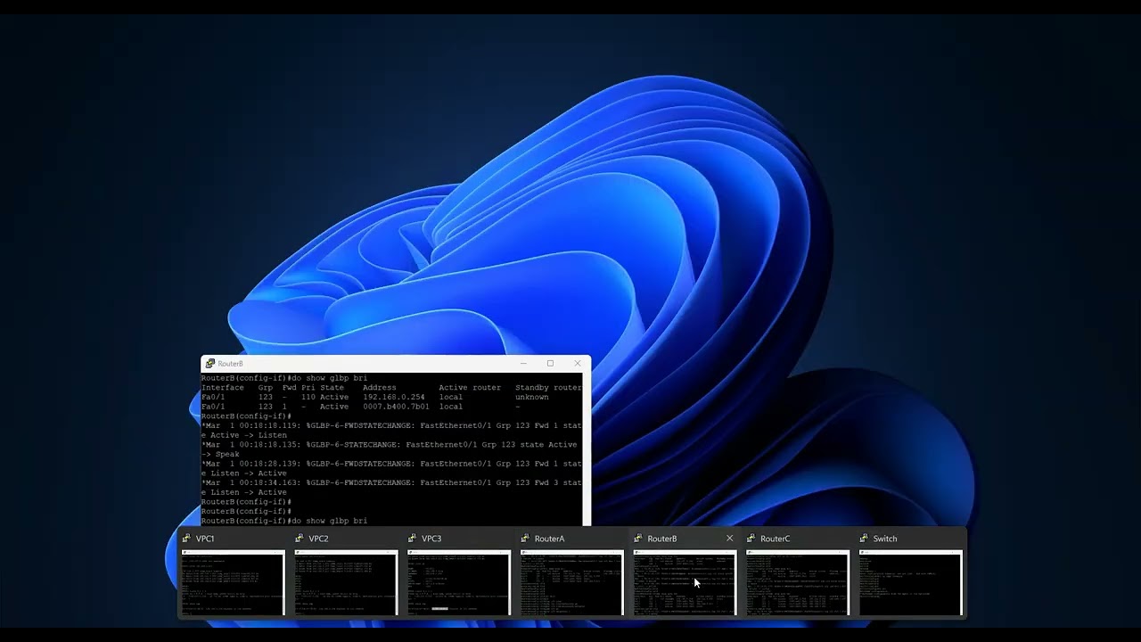The width and height of the screenshot is (1141, 642).
Task: Click the 'RouterC' preview label text
Action: [775, 539]
